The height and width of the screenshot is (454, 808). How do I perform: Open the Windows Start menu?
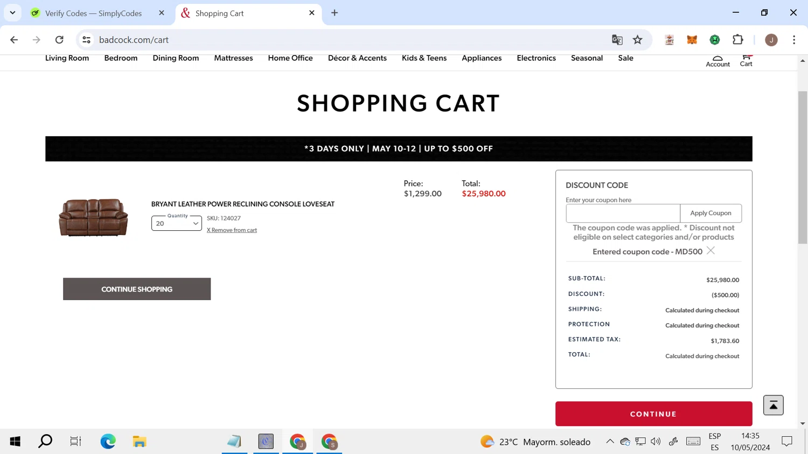pyautogui.click(x=15, y=442)
